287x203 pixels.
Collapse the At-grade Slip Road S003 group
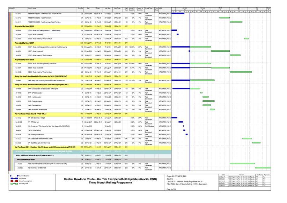[24, 26]
